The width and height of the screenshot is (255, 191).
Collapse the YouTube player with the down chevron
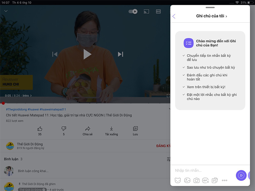point(6,11)
